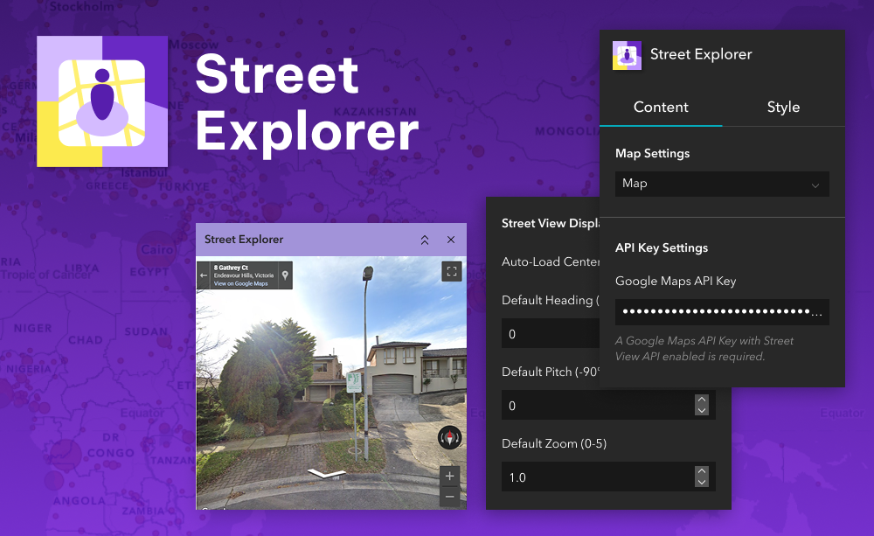
Task: Click the forward navigation arrow on the road
Action: coord(326,473)
